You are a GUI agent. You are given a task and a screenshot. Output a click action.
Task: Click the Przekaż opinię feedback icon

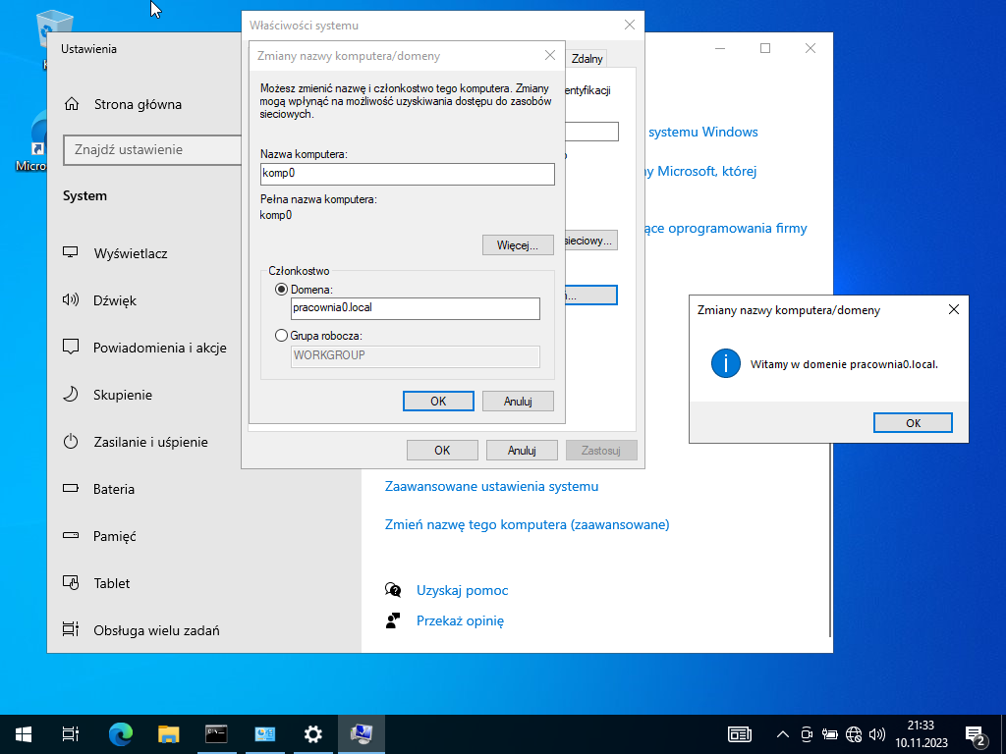(393, 620)
